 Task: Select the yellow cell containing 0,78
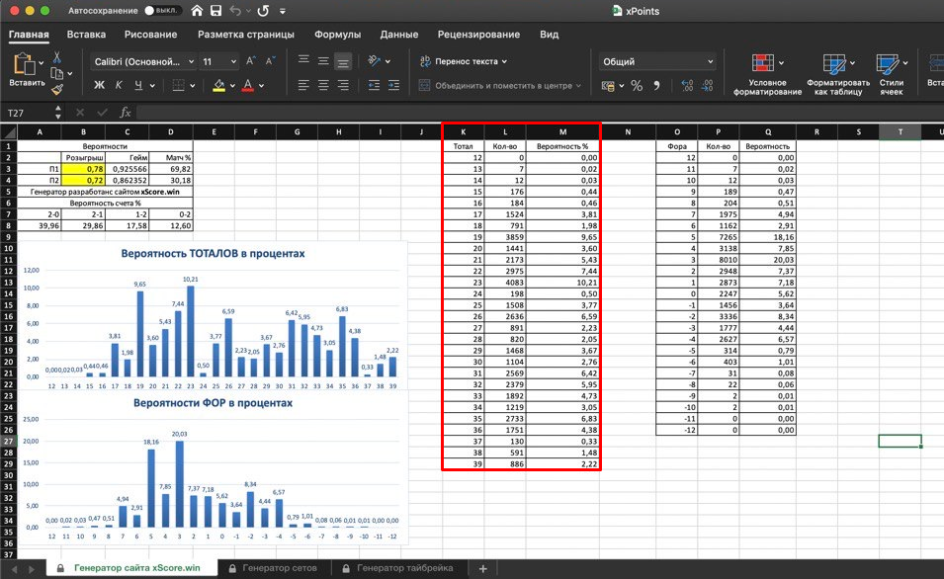click(x=84, y=169)
